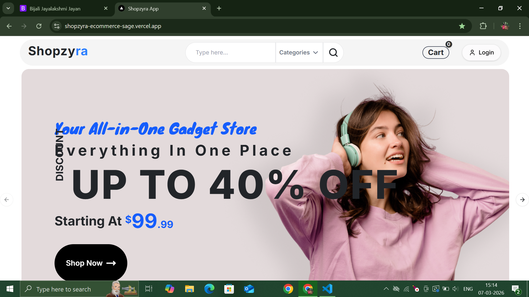The width and height of the screenshot is (529, 297).
Task: Go to previous carousel slide arrow
Action: click(x=7, y=200)
